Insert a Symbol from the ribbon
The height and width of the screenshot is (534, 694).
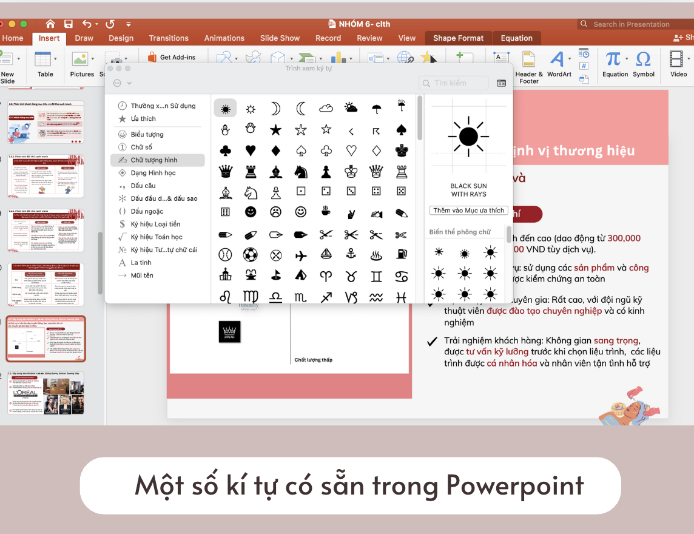(644, 66)
